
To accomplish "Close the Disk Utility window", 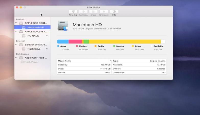I will (x=17, y=7).
